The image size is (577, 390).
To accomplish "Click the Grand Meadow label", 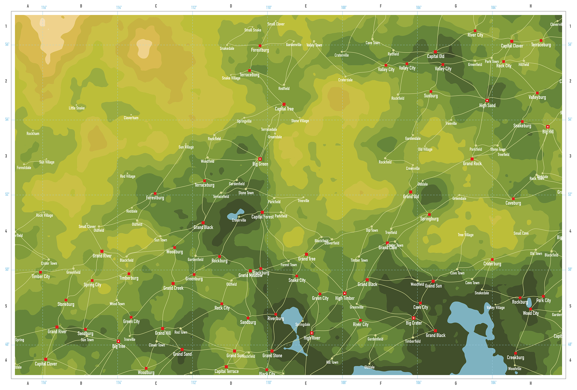I will [x=250, y=276].
